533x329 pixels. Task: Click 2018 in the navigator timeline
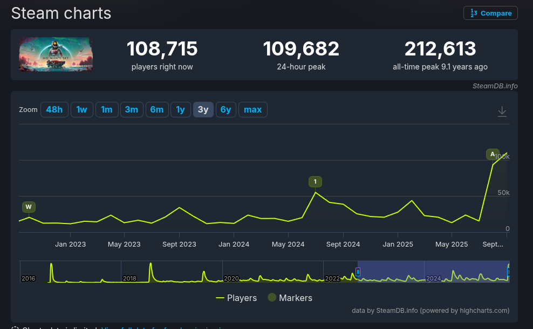(129, 278)
